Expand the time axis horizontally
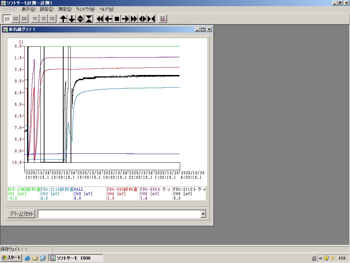Viewport: 350px width, 263px height. (x=143, y=19)
